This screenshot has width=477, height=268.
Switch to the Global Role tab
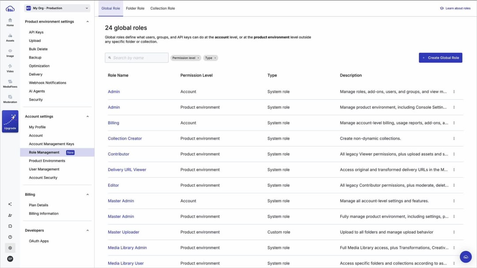point(111,8)
